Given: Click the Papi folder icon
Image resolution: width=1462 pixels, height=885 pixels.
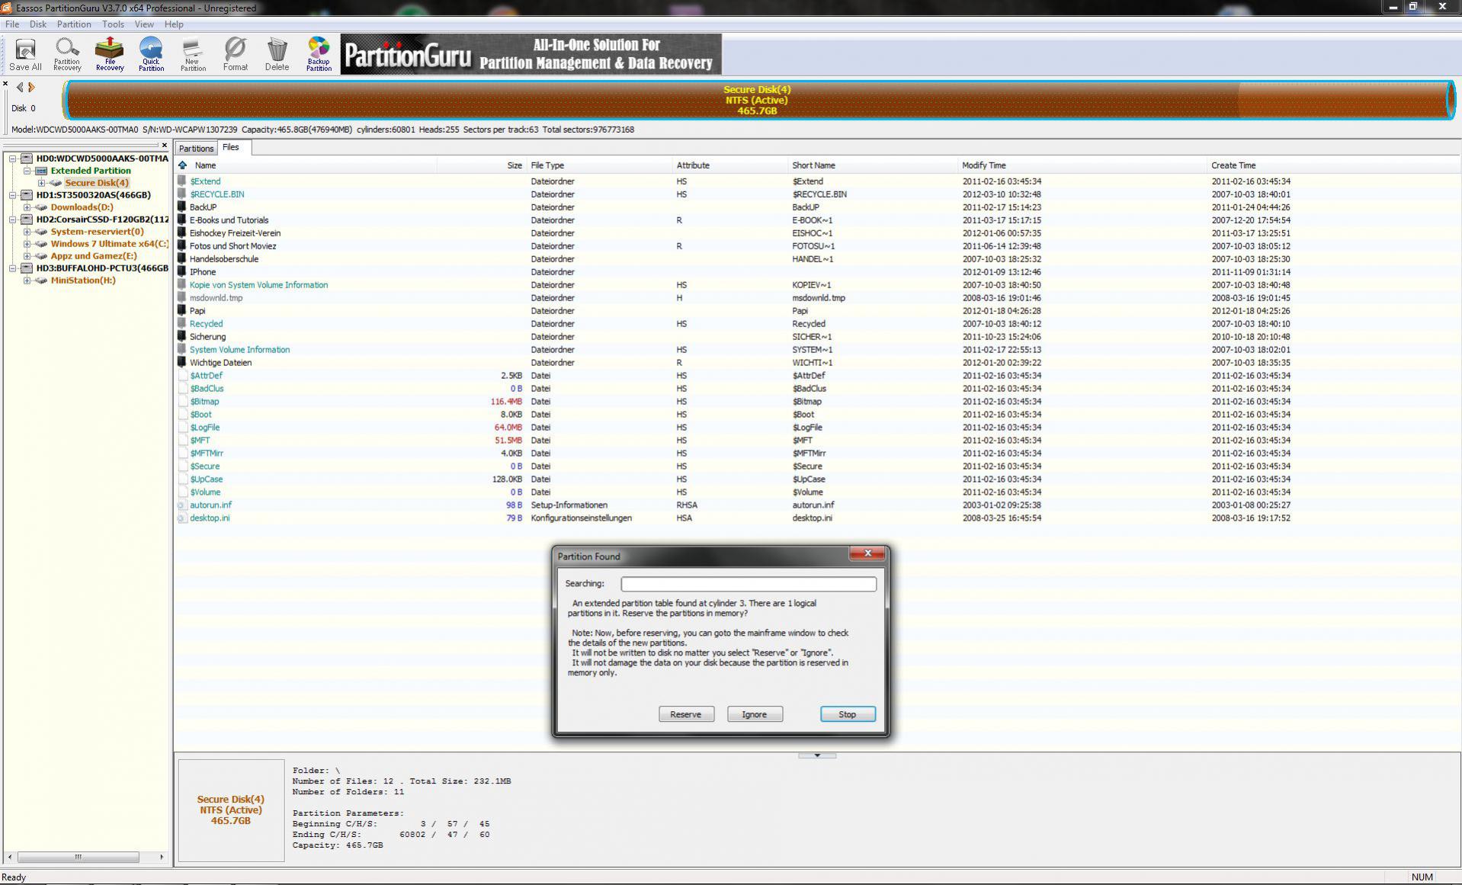Looking at the screenshot, I should coord(182,310).
